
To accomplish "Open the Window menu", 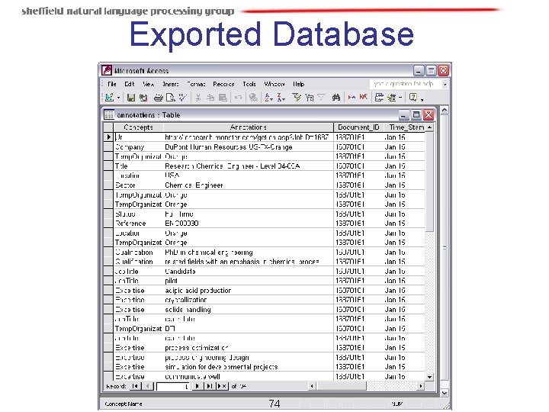I will point(274,84).
